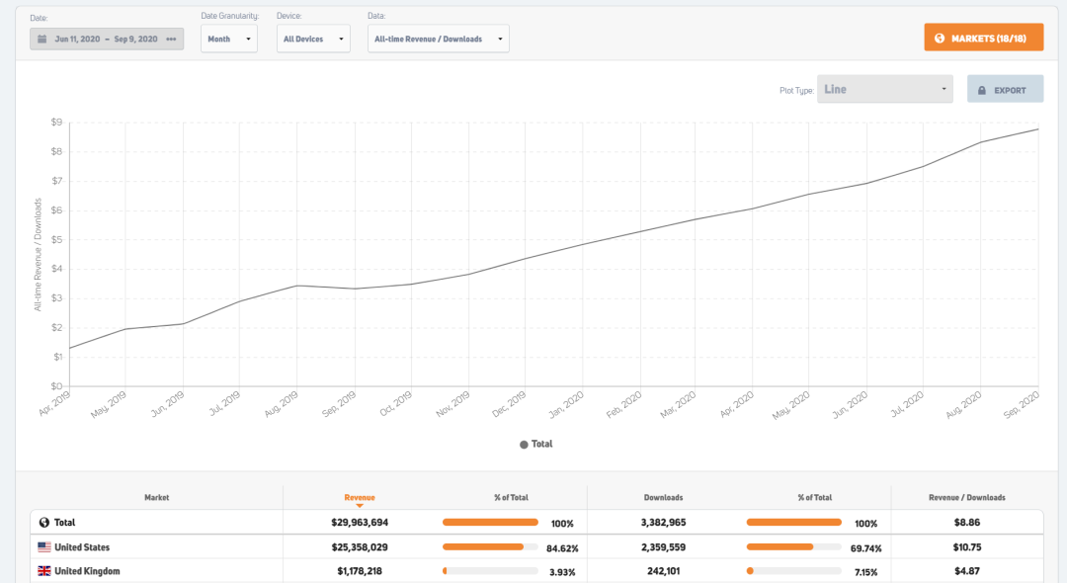Toggle the Total series in the chart legend
The image size is (1067, 583).
pyautogui.click(x=535, y=445)
